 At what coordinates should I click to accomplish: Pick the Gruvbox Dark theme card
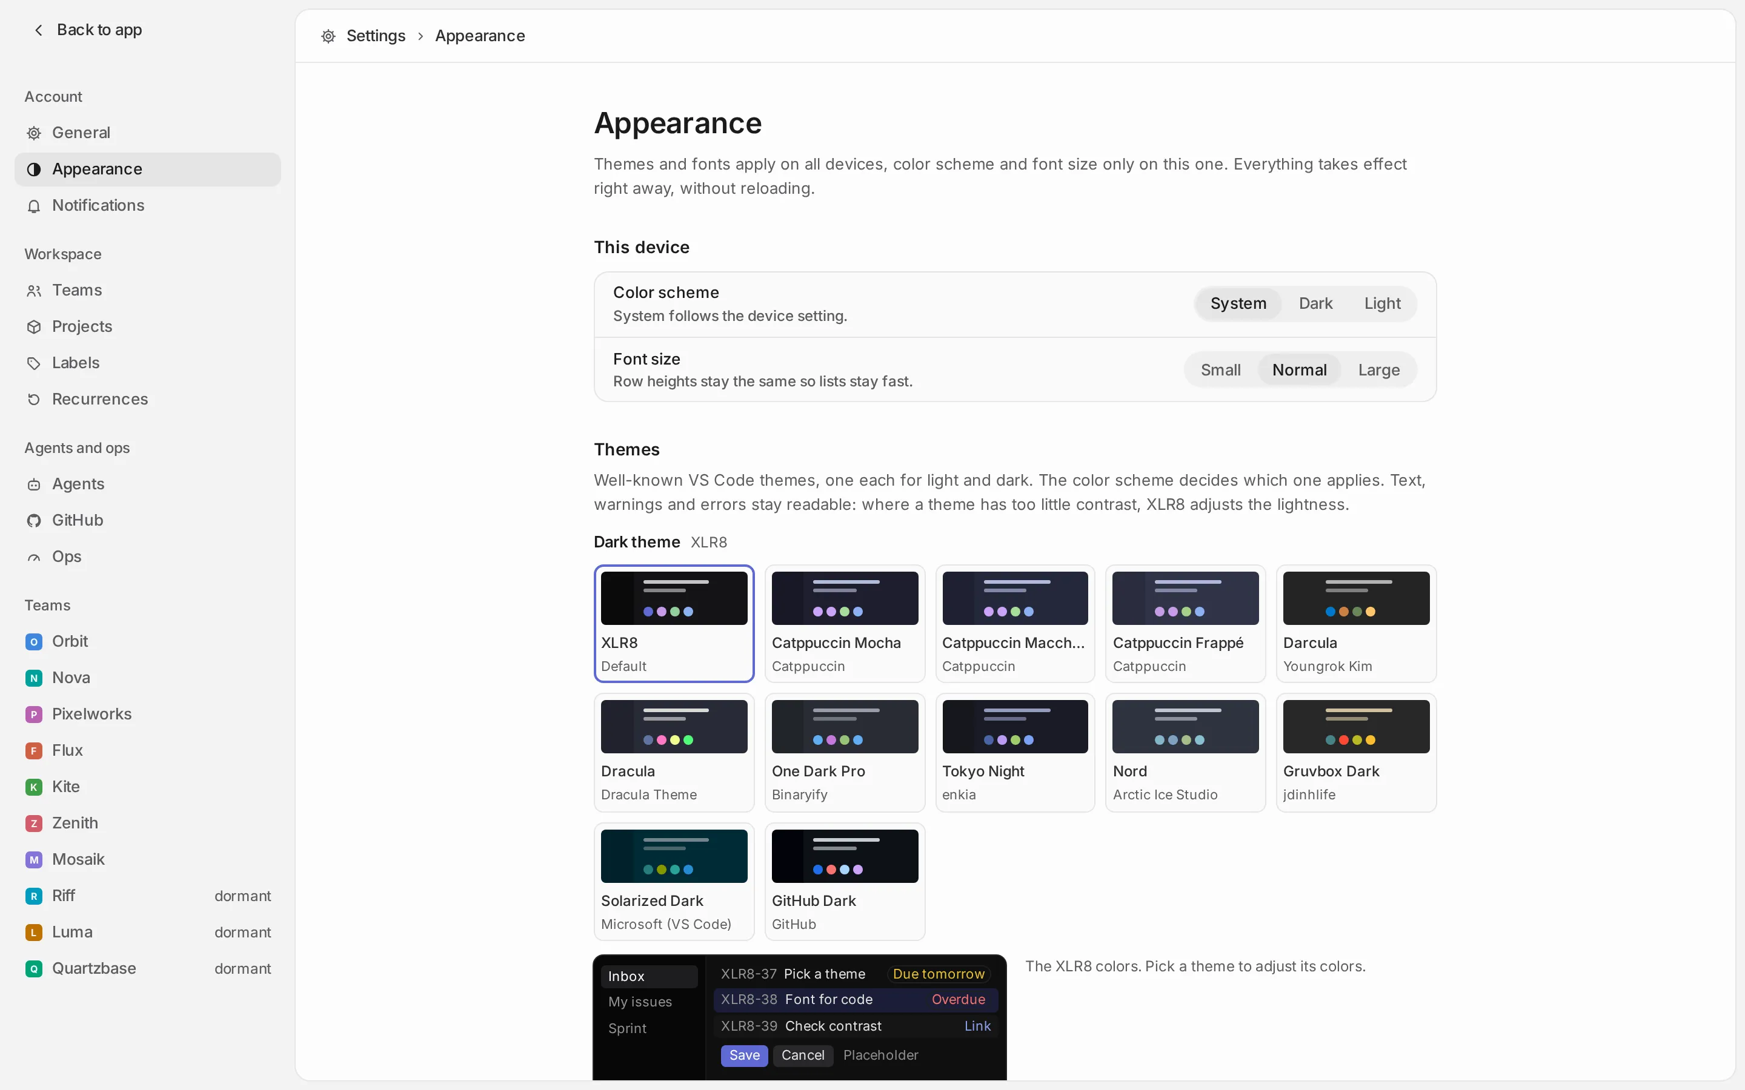click(x=1355, y=753)
